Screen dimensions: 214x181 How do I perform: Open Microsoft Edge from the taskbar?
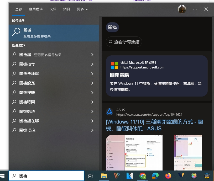155,176
